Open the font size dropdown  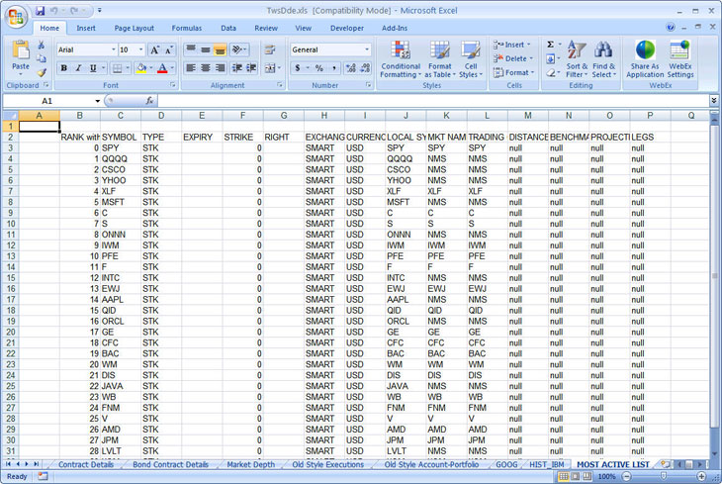point(140,49)
